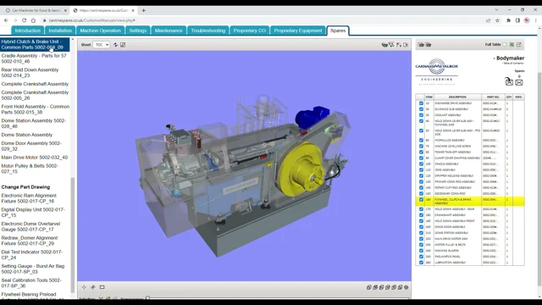The image size is (542, 305).
Task: Switch to the Settings tab
Action: [137, 30]
